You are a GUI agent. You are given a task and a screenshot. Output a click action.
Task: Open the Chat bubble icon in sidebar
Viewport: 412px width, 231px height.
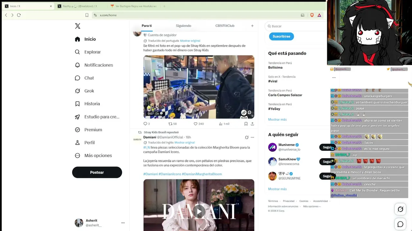77,78
